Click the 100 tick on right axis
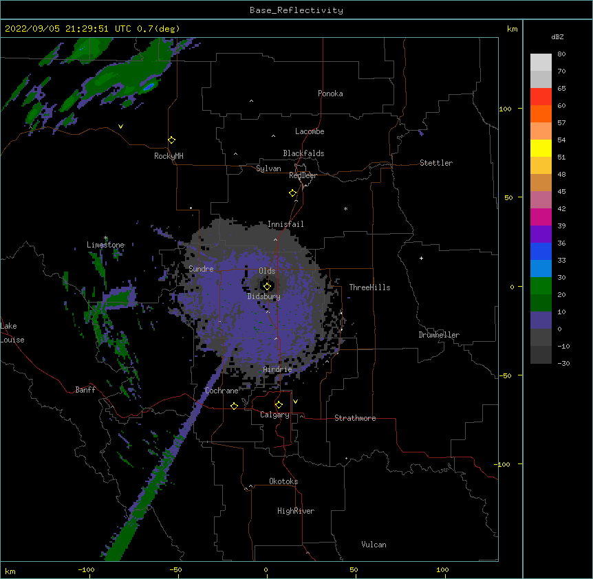Screen dimensions: 593x579 tap(505, 109)
